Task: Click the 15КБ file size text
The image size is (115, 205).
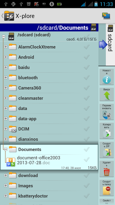Action: [x=92, y=168]
